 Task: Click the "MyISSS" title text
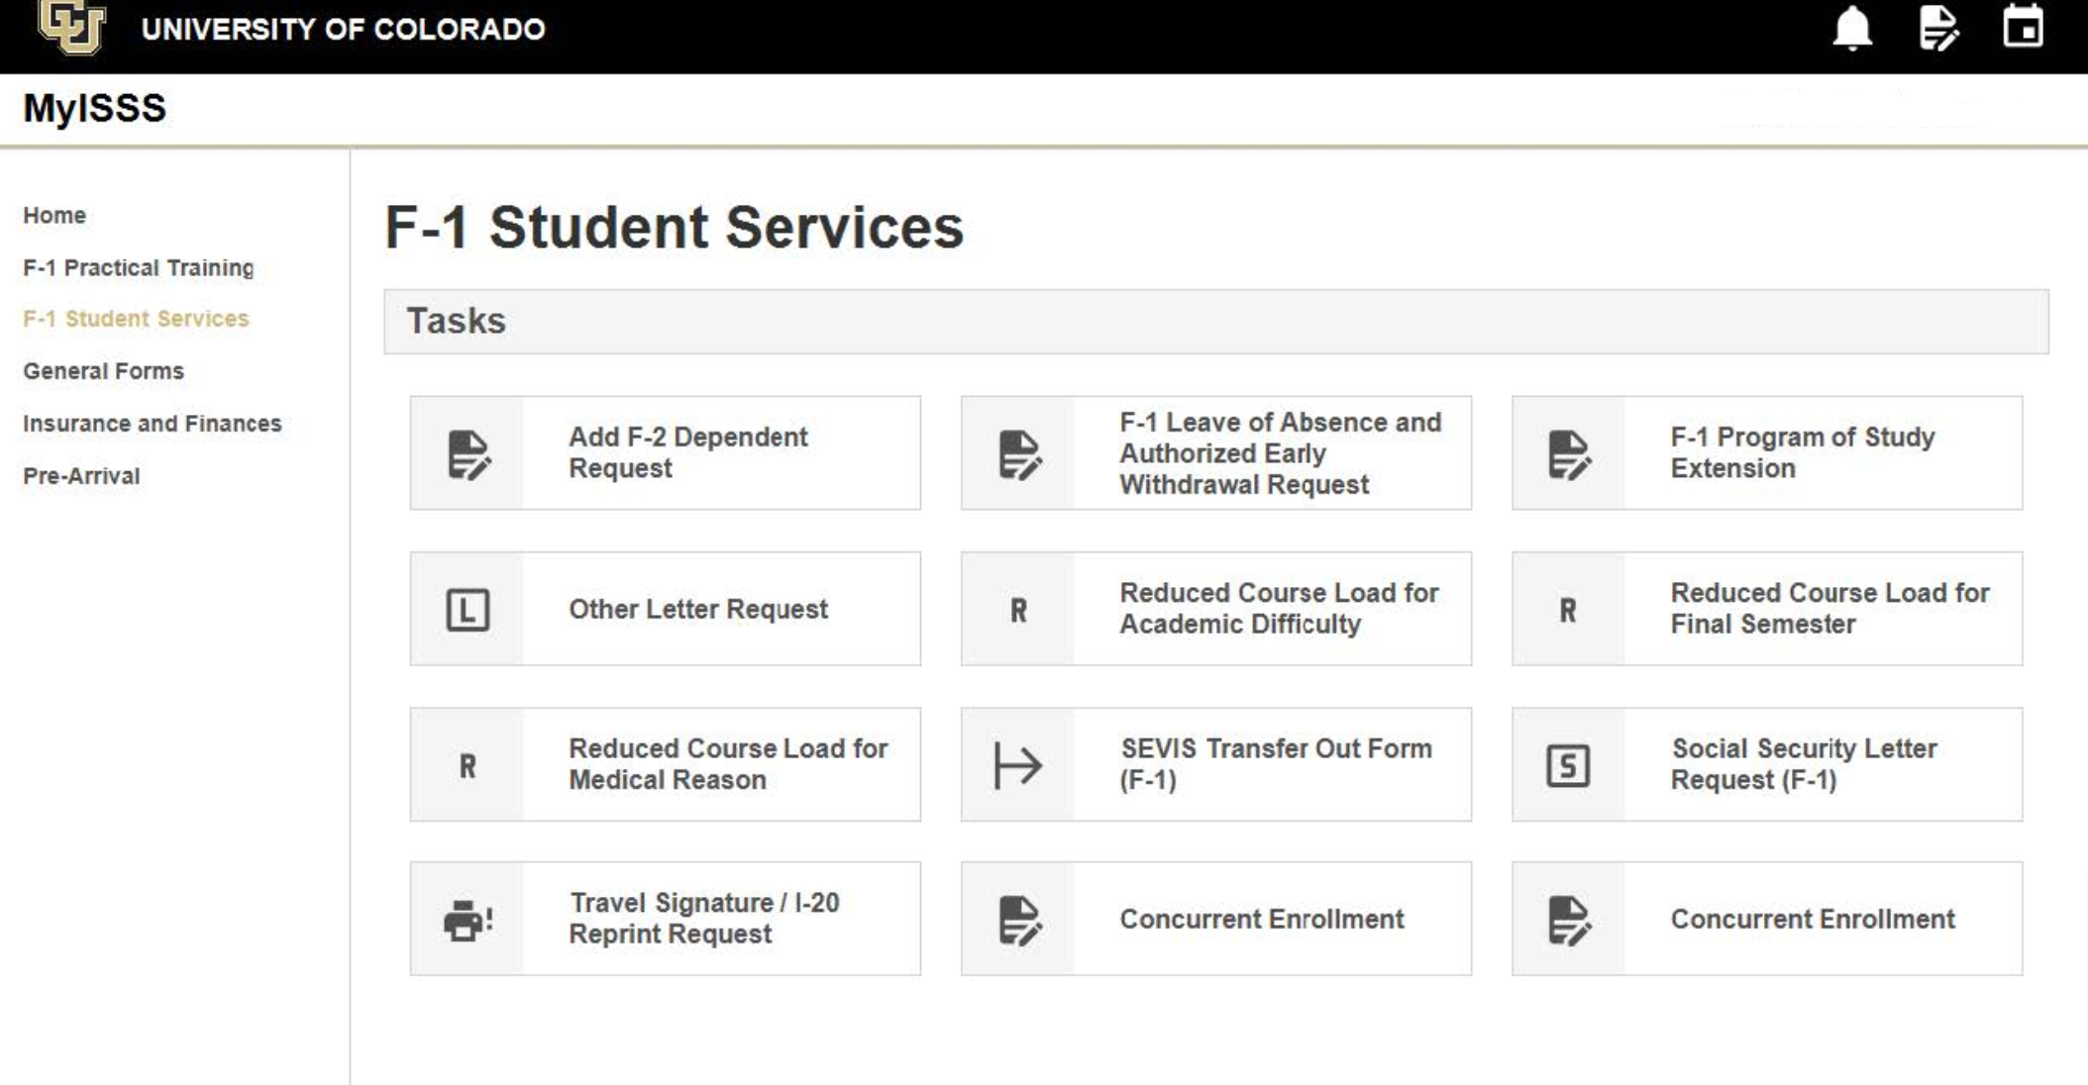[x=94, y=108]
